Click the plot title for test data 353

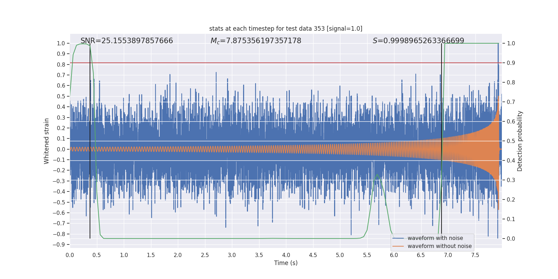pos(286,29)
